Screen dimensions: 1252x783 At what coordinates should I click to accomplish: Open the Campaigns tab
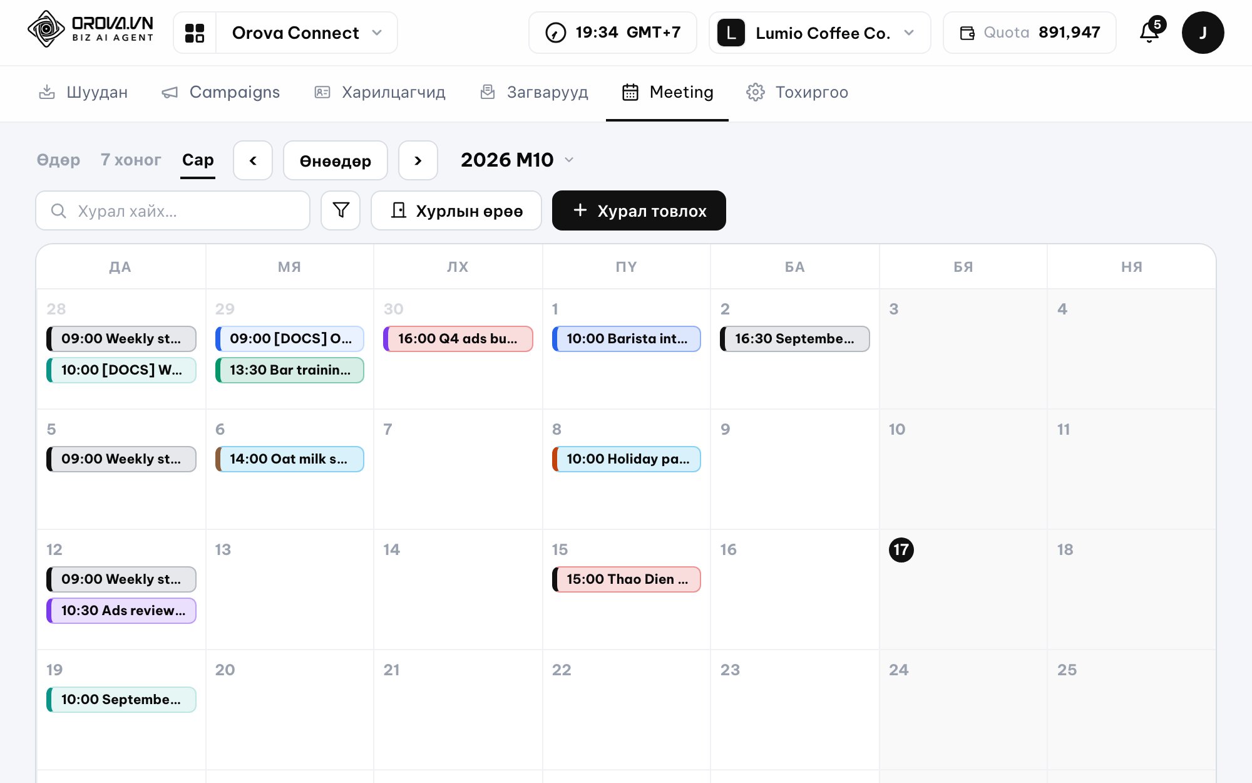coord(221,92)
